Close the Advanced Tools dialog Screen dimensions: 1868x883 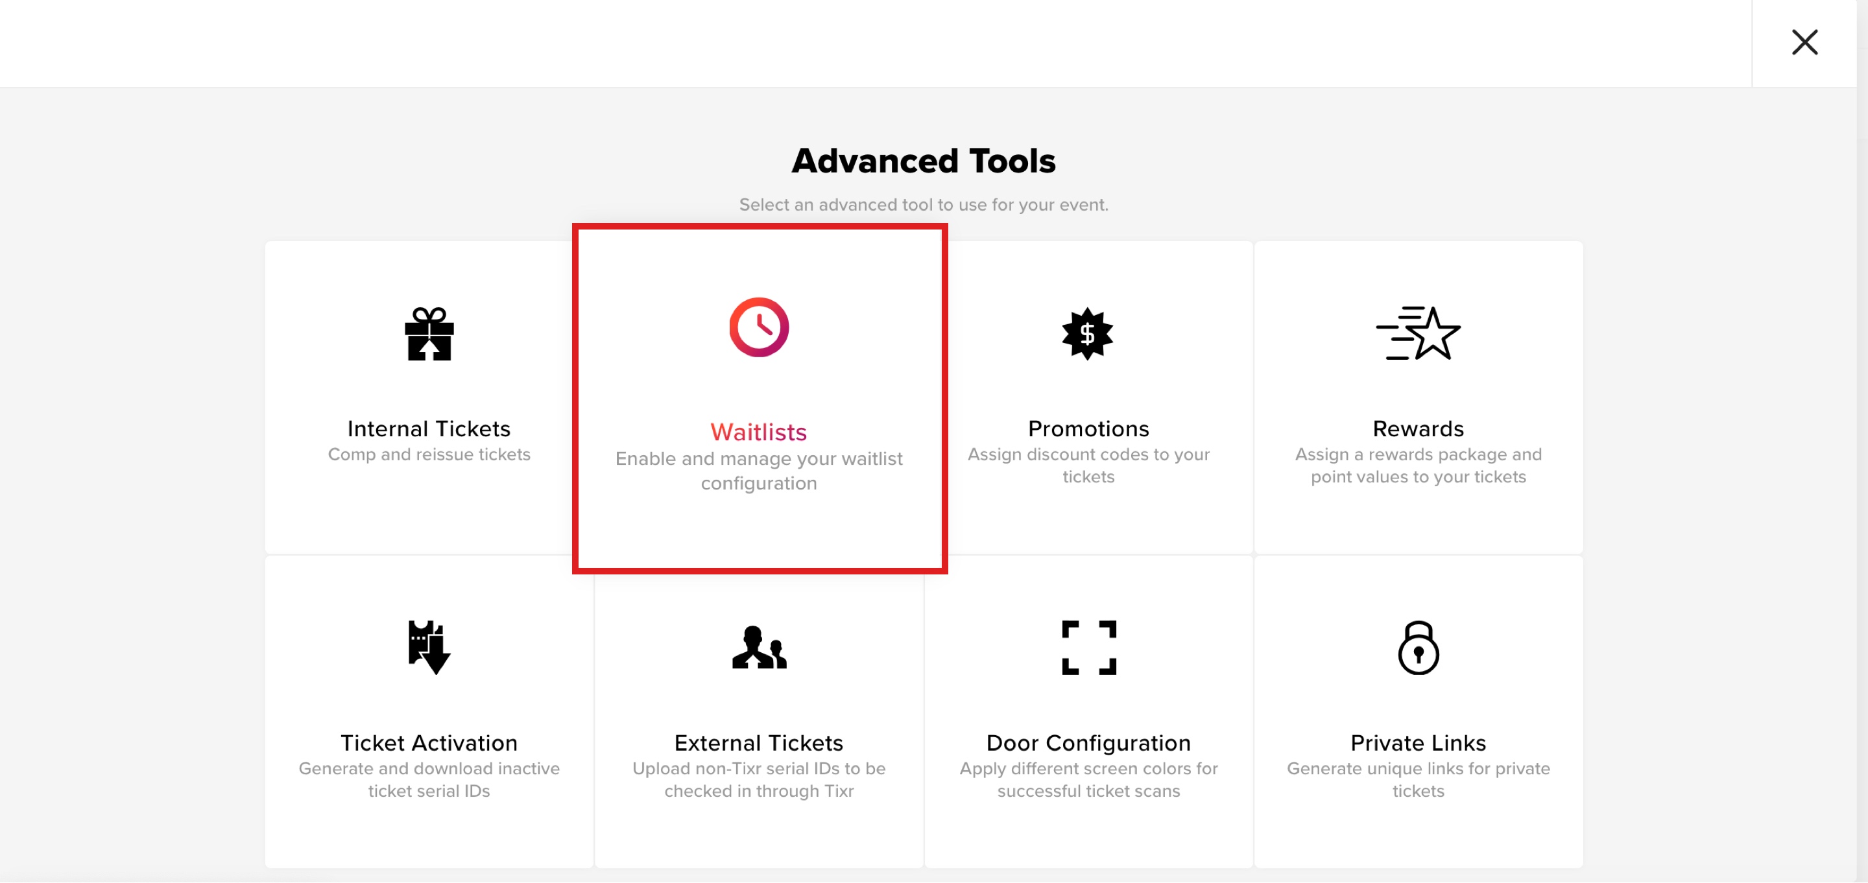[x=1804, y=42]
